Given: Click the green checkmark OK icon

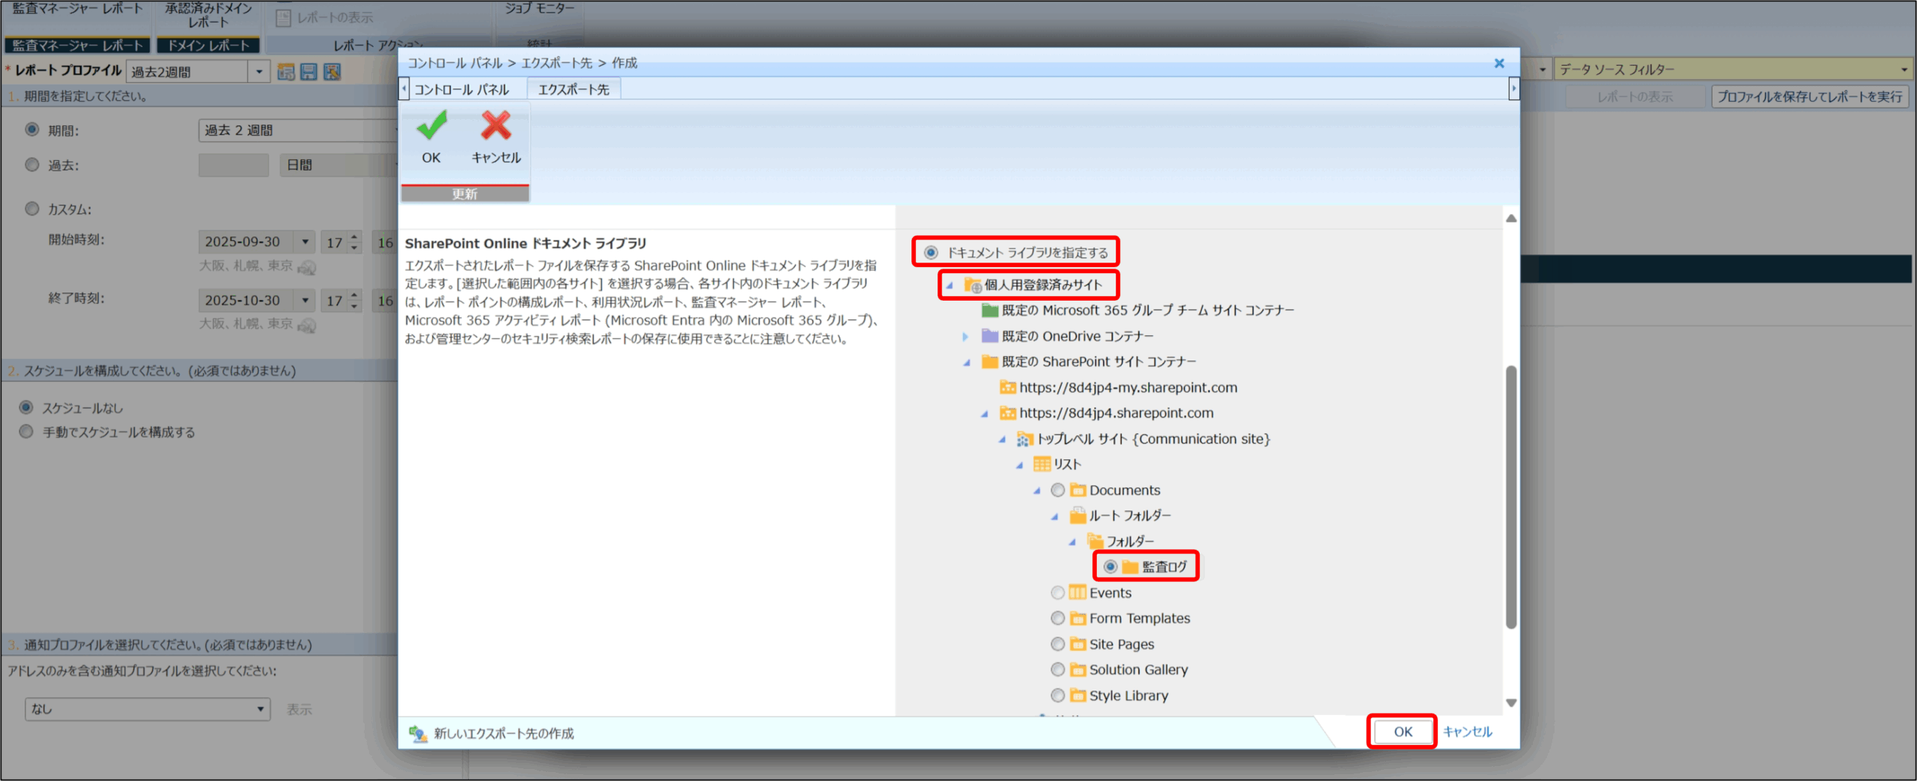Looking at the screenshot, I should [431, 126].
